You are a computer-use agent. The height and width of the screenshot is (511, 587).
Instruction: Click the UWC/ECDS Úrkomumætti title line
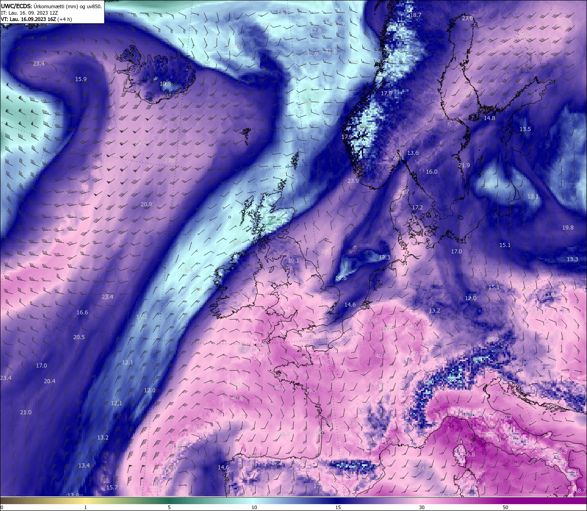(51, 6)
